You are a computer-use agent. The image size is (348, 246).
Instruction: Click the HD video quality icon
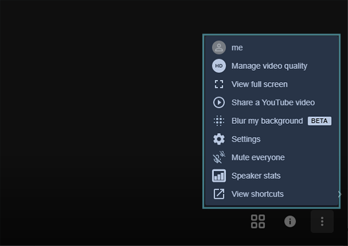click(x=219, y=66)
